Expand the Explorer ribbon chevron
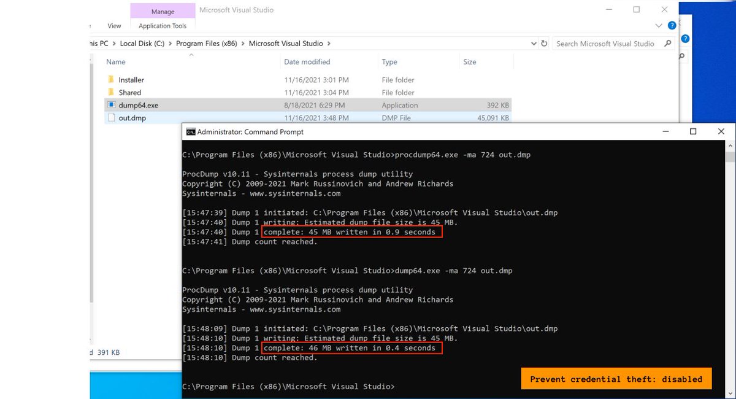Image resolution: width=736 pixels, height=399 pixels. pos(659,26)
